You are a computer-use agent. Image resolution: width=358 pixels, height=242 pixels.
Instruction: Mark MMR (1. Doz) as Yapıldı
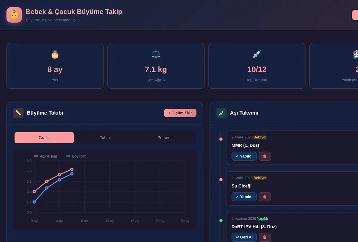click(x=244, y=156)
